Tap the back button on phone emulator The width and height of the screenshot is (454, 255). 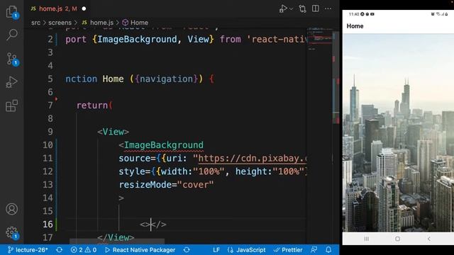click(428, 239)
